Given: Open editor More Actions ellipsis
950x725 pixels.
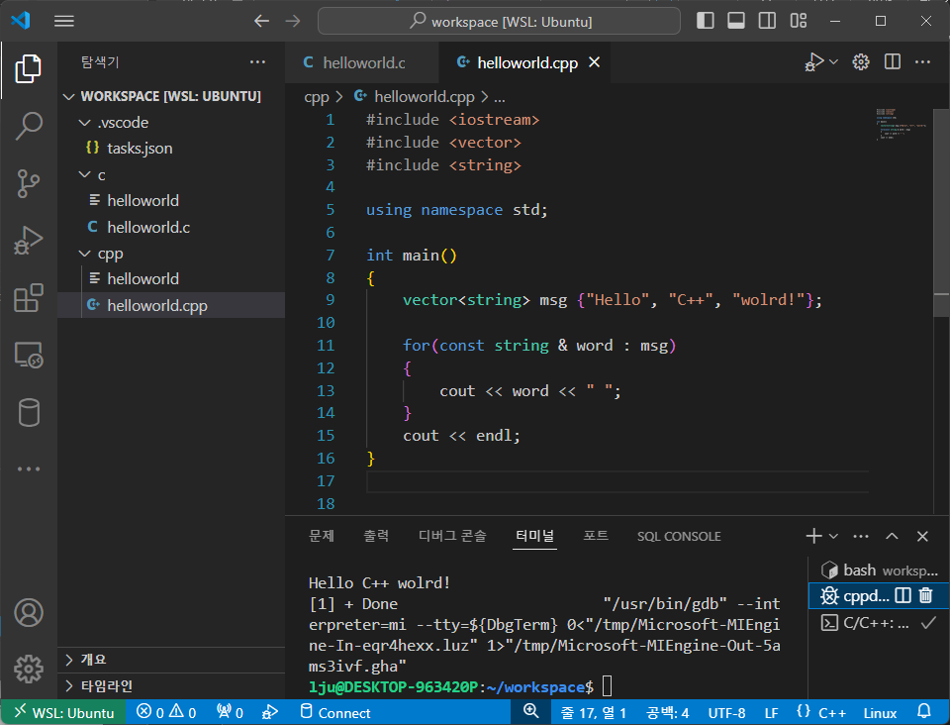Looking at the screenshot, I should (922, 61).
